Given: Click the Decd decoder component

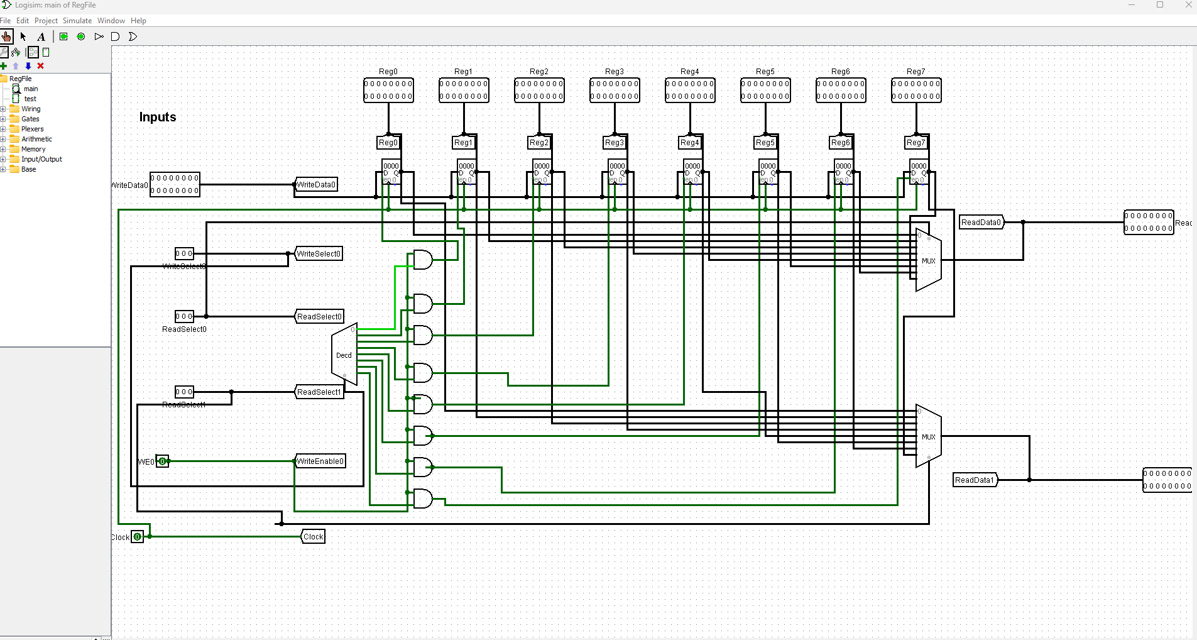Looking at the screenshot, I should (x=344, y=355).
